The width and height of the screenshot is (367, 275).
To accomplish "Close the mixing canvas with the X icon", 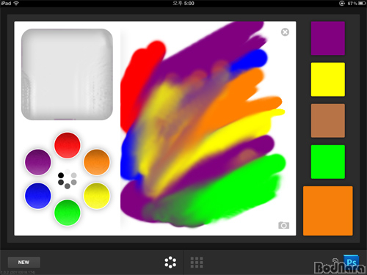I will point(285,32).
